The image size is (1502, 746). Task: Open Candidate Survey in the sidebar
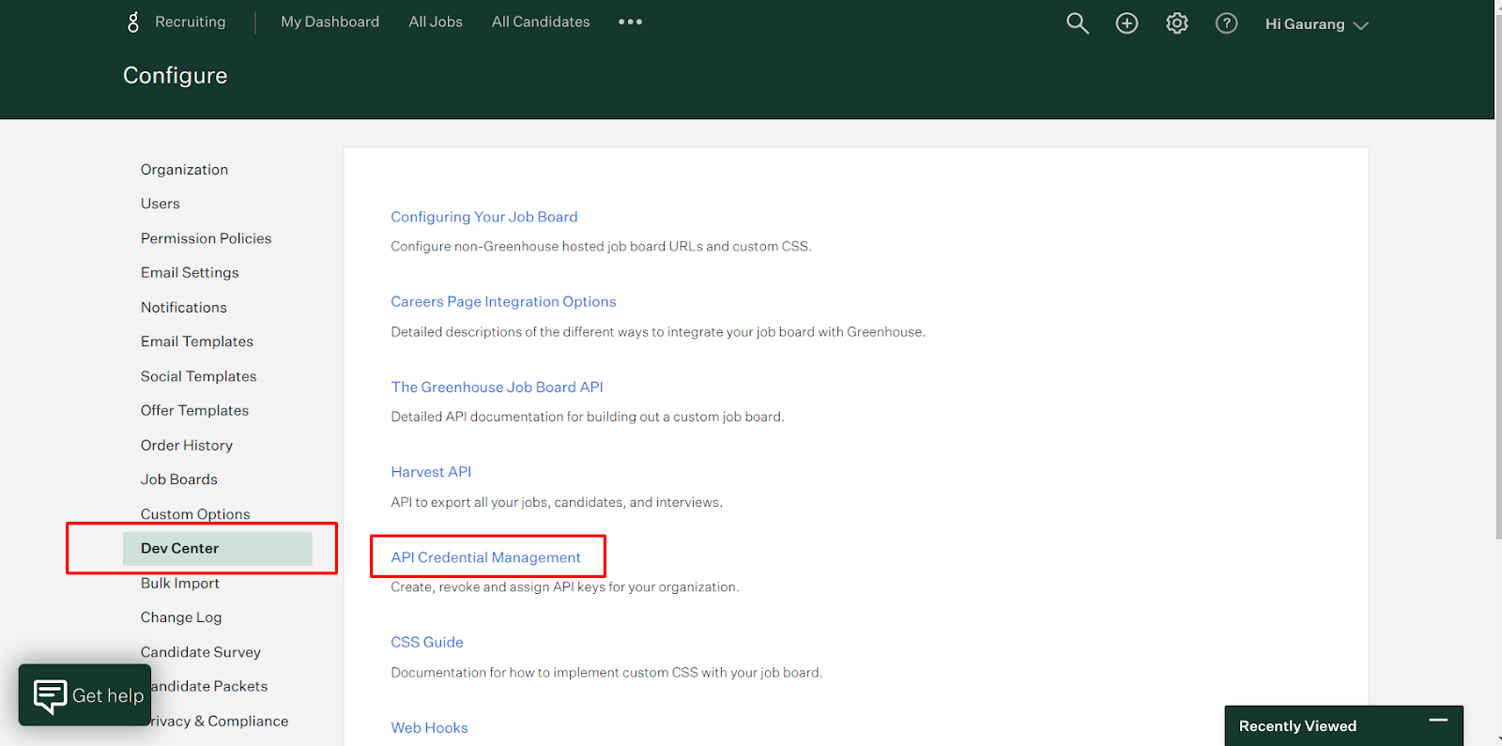coord(201,652)
